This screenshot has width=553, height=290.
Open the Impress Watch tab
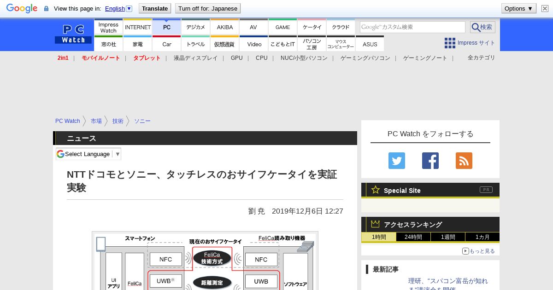coord(108,27)
